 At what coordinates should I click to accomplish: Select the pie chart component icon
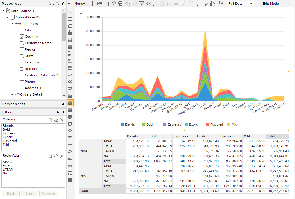pyautogui.click(x=70, y=117)
